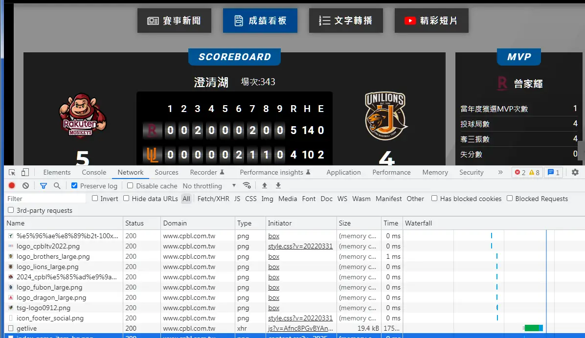Switch to the Console tab
This screenshot has height=338, width=585.
click(94, 173)
